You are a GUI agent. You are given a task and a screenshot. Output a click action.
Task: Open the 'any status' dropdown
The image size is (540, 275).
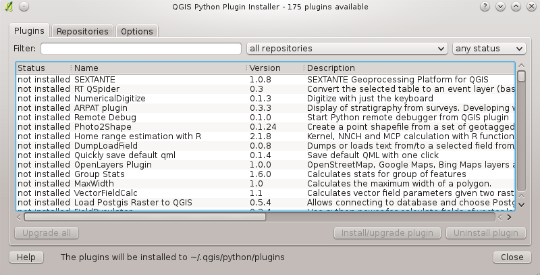(x=489, y=49)
